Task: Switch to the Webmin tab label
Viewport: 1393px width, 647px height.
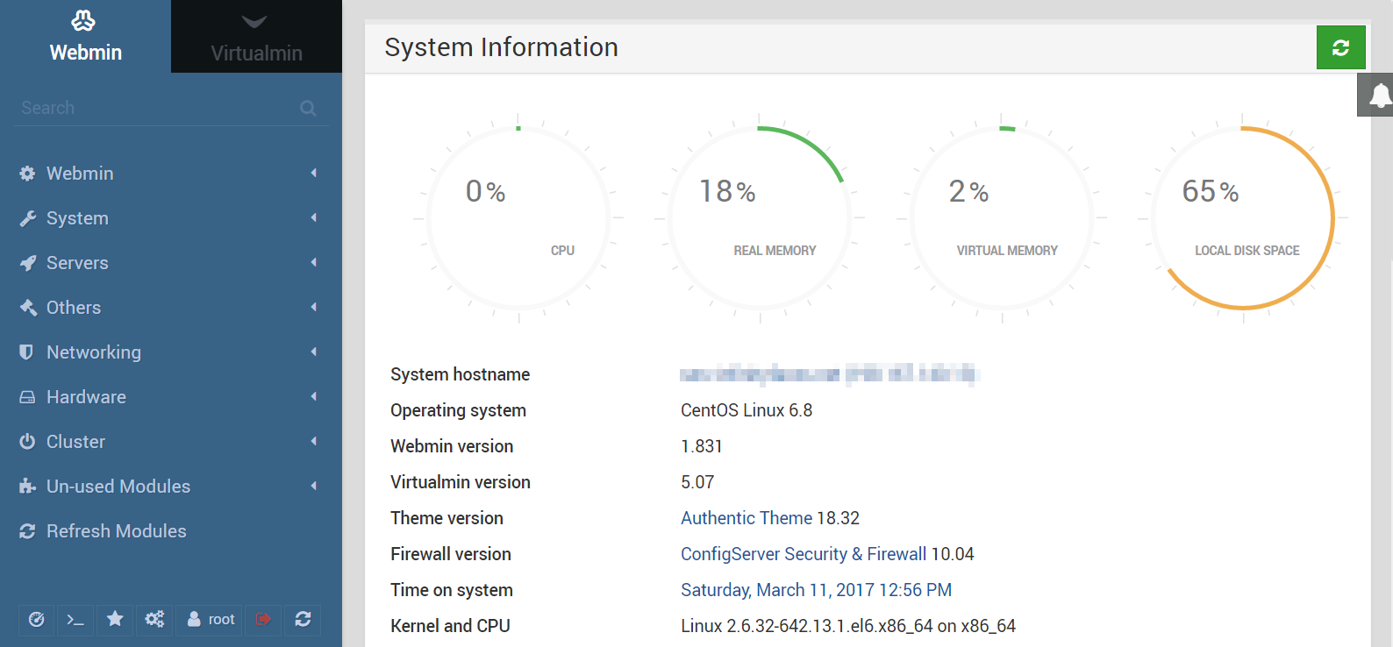Action: coord(85,53)
